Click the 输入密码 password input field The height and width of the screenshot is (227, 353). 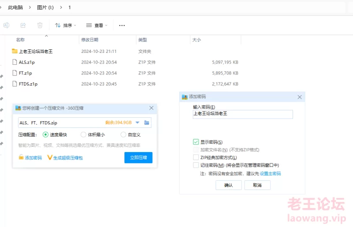click(243, 114)
